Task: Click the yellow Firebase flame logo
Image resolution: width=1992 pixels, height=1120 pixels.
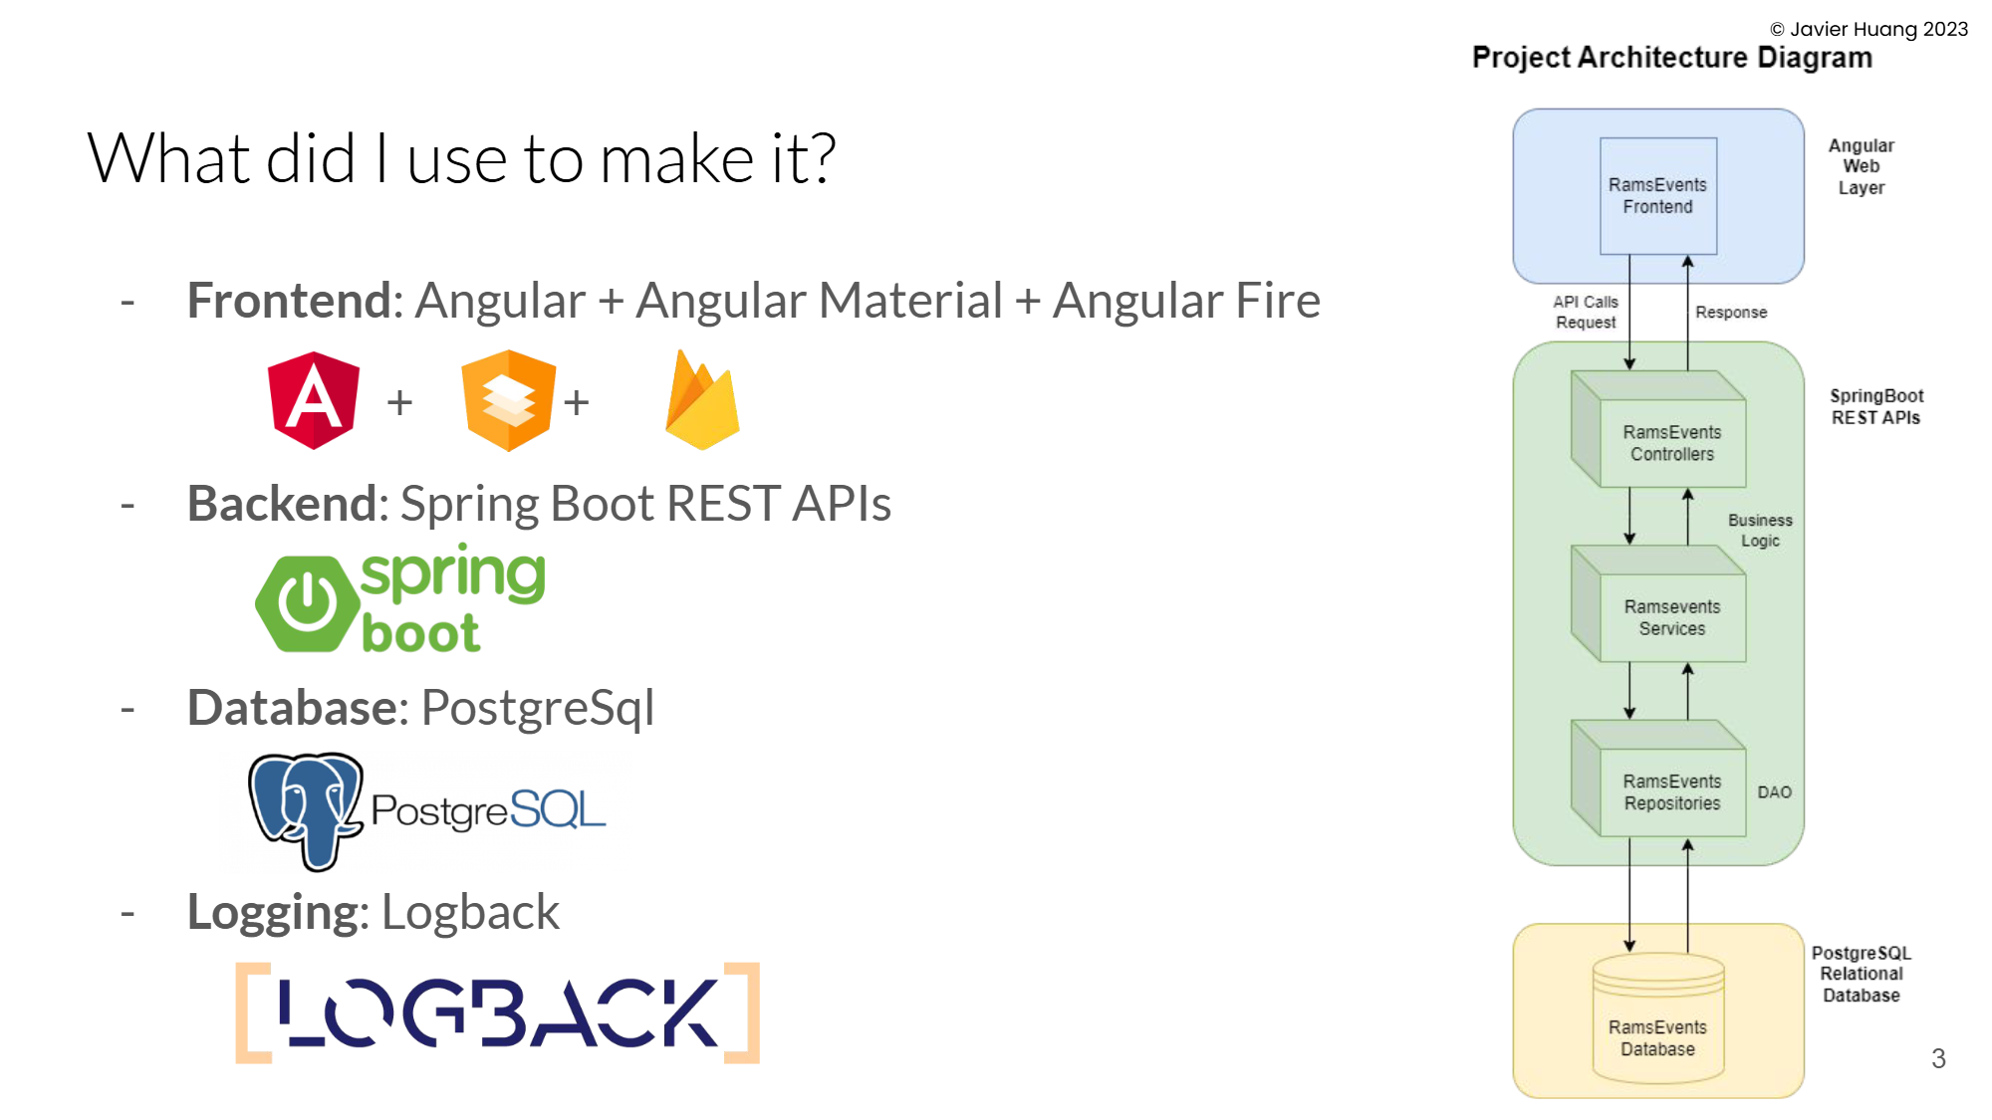Action: click(x=702, y=400)
